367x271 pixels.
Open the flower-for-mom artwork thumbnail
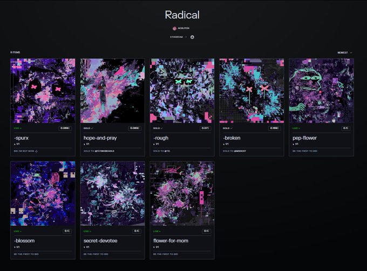pos(182,194)
